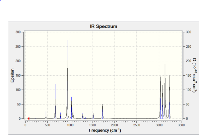Select the tallest blue peak near 930 cm-1

click(67, 79)
